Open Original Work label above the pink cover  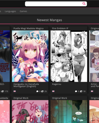click(x=21, y=98)
